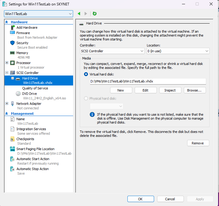This screenshot has width=219, height=206.
Task: Click the Checkpoints icon
Action: (12, 139)
